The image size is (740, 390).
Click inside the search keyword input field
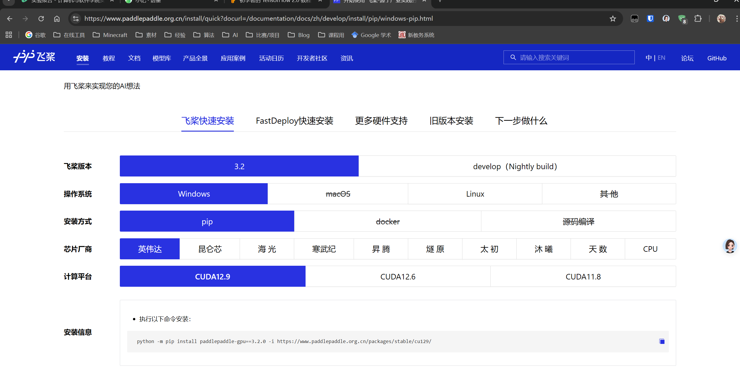pos(569,57)
